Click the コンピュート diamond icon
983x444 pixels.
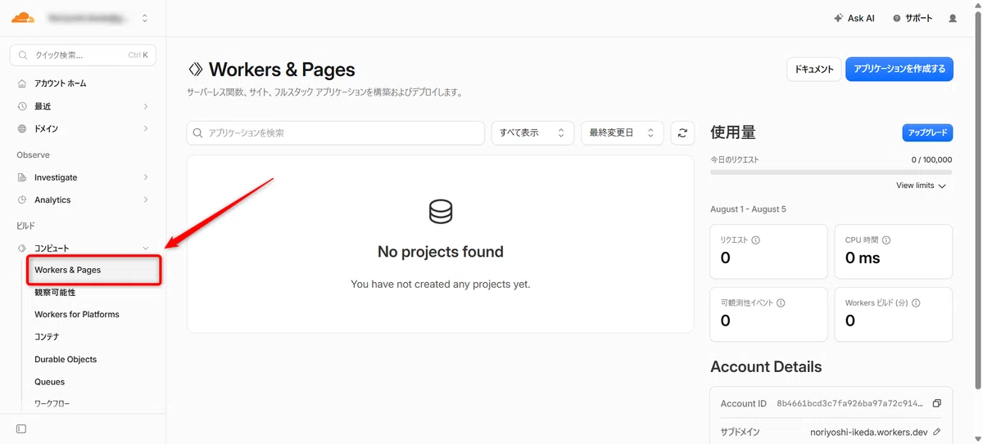click(22, 248)
